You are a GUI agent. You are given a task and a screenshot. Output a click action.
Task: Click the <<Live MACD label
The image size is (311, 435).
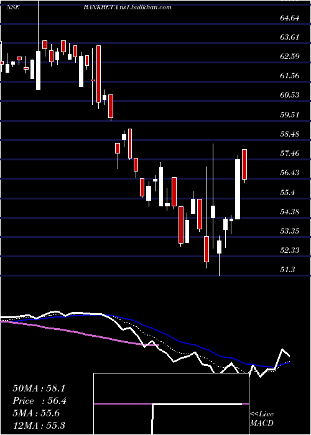click(262, 419)
